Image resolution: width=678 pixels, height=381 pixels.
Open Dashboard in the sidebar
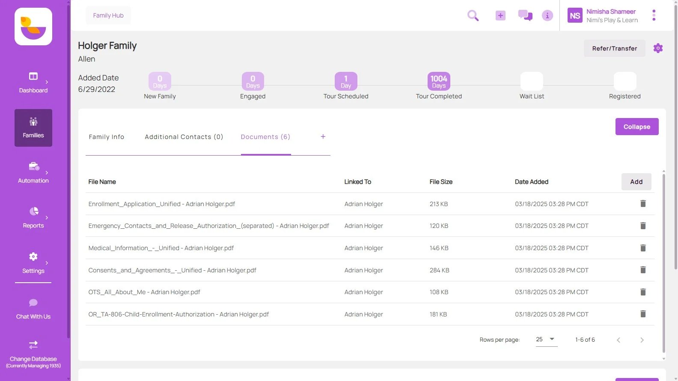click(x=33, y=83)
